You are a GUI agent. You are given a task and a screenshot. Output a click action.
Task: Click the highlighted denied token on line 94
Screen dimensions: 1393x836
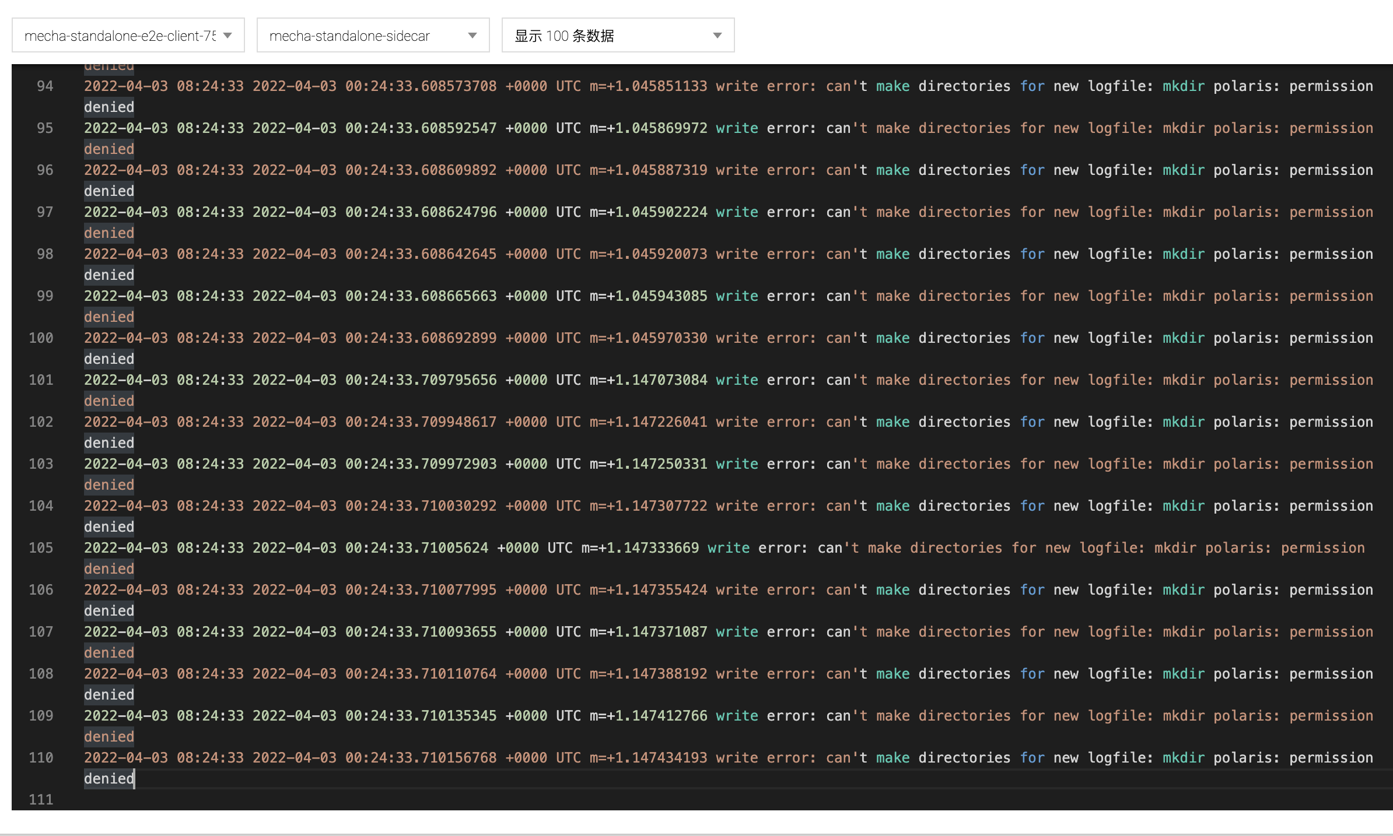[x=108, y=107]
